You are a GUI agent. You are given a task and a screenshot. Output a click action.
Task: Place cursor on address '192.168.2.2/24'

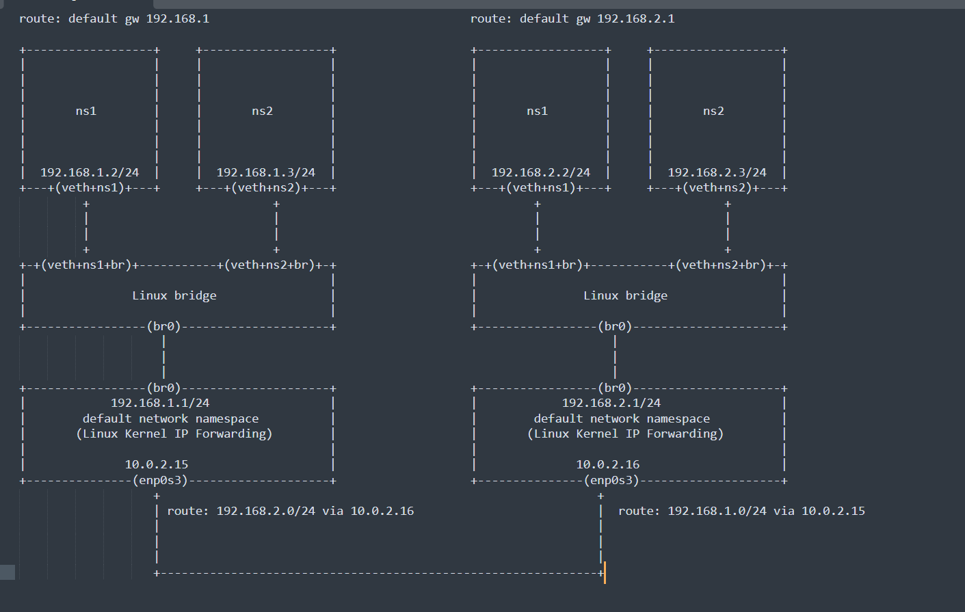click(x=541, y=172)
